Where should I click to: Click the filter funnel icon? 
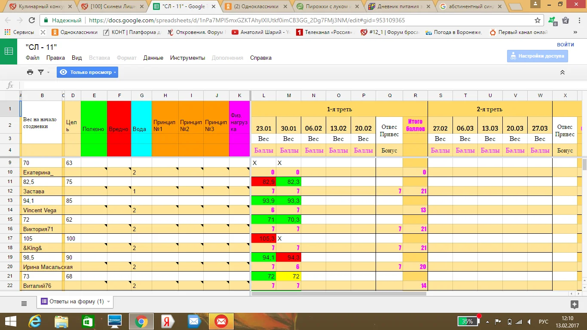[x=41, y=72]
